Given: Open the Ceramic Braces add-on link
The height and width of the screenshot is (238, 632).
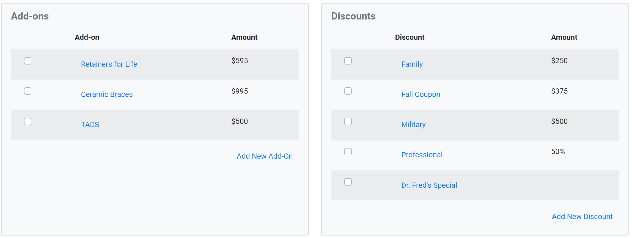Looking at the screenshot, I should tap(107, 94).
